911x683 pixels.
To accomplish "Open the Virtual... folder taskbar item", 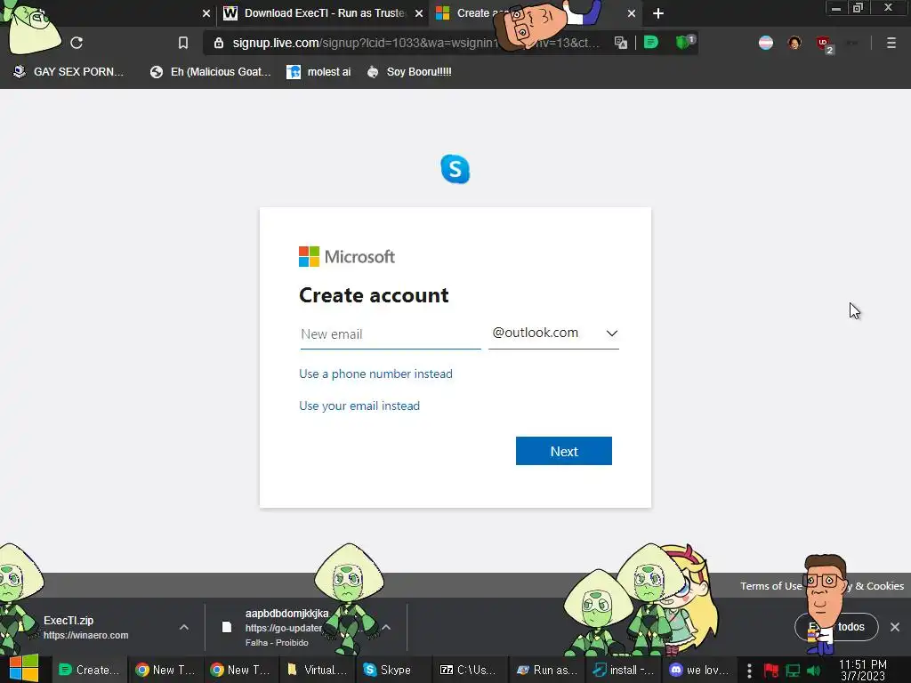I will 318,671.
